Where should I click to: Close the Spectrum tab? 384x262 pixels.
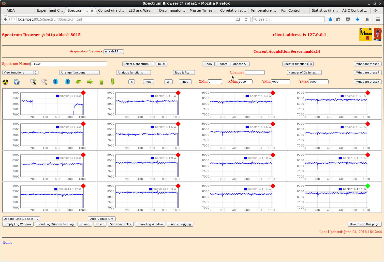pos(92,11)
